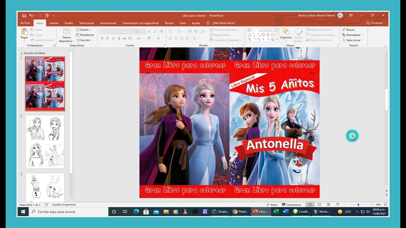Collapse the ribbon with chevron
This screenshot has width=406, height=228.
pyautogui.click(x=385, y=46)
